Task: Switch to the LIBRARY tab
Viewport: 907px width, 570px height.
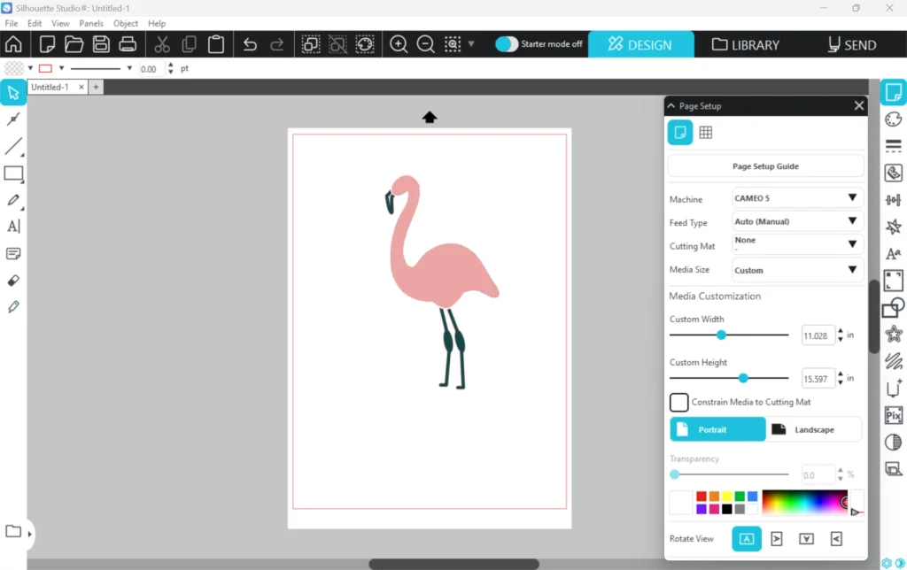Action: 745,44
